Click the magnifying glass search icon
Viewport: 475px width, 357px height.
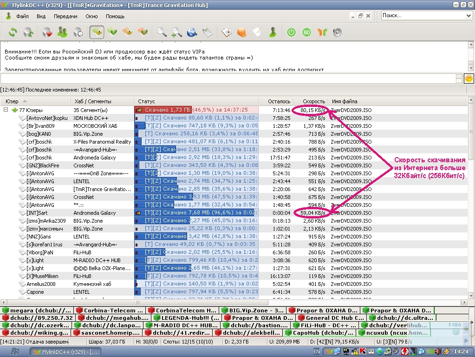[161, 32]
